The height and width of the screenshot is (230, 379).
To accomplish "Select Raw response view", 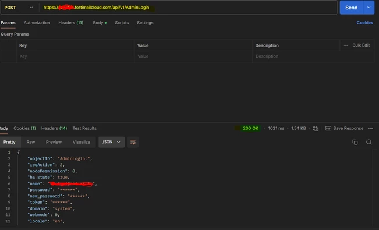I will click(31, 142).
